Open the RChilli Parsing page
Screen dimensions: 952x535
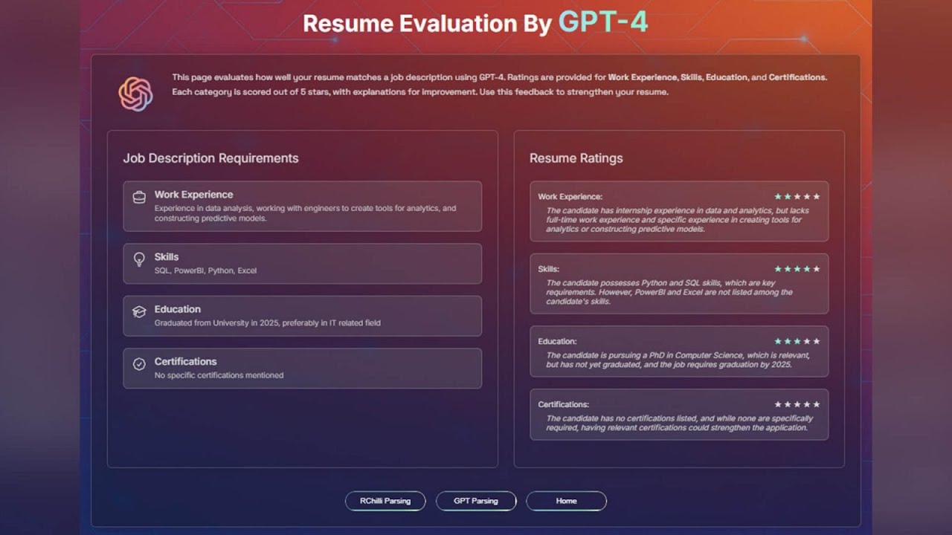(x=385, y=501)
